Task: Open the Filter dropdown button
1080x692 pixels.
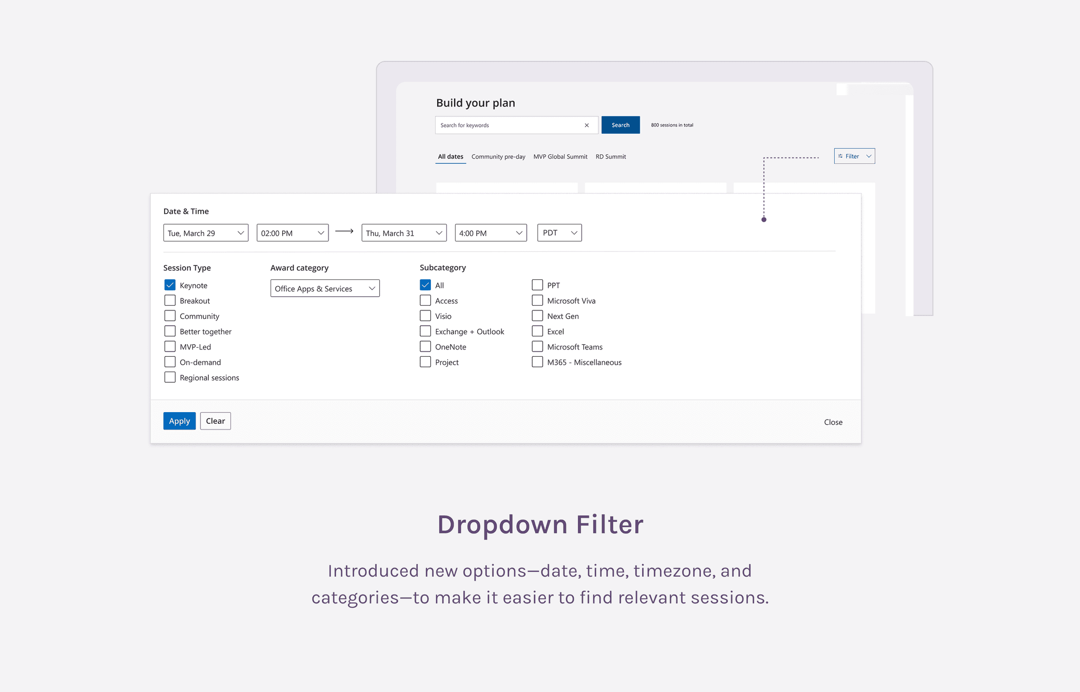Action: (854, 156)
